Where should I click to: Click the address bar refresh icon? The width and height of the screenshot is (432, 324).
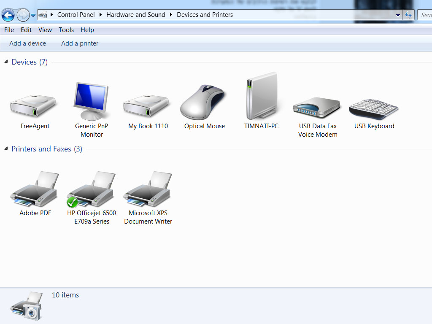408,15
